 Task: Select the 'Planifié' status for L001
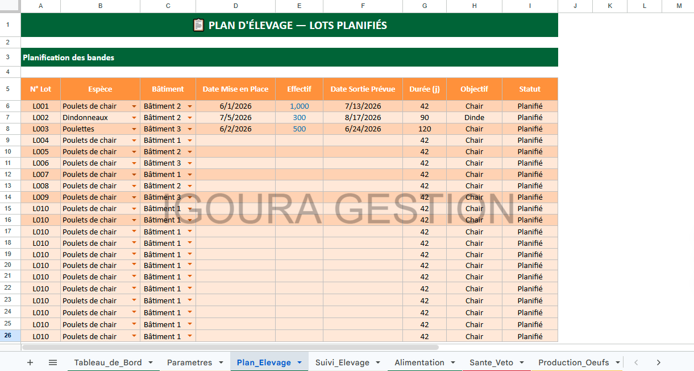tap(530, 106)
